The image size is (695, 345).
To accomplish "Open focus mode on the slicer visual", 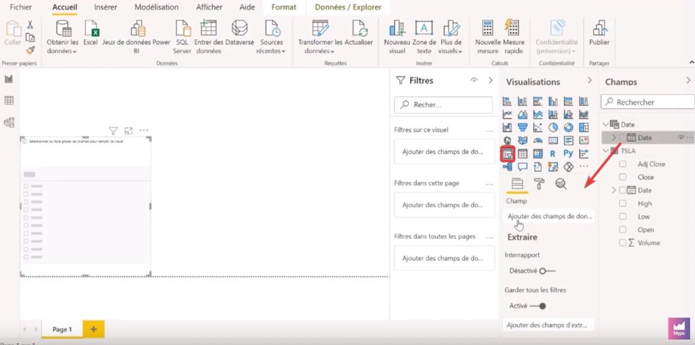I will click(128, 131).
